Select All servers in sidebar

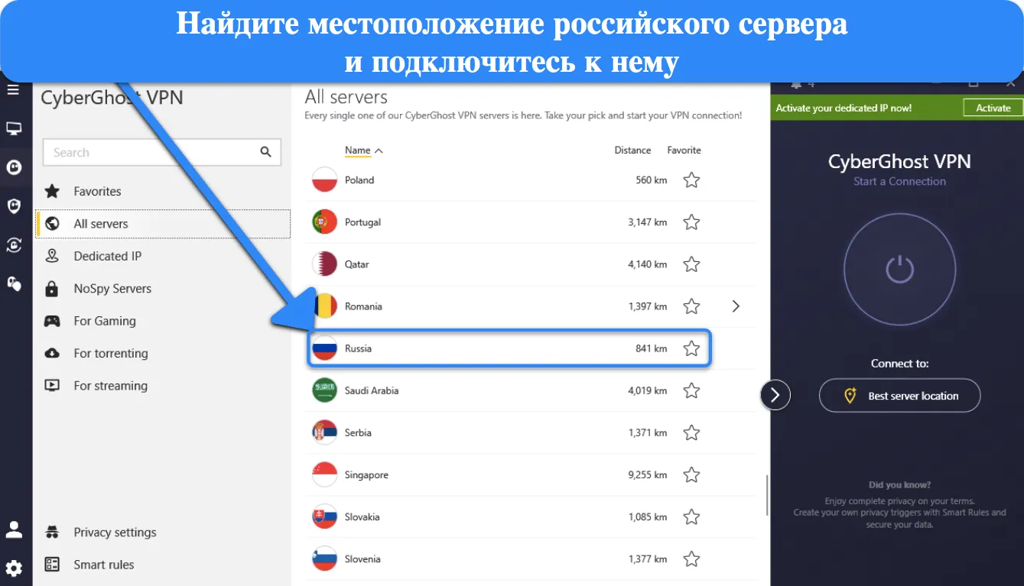(x=163, y=224)
